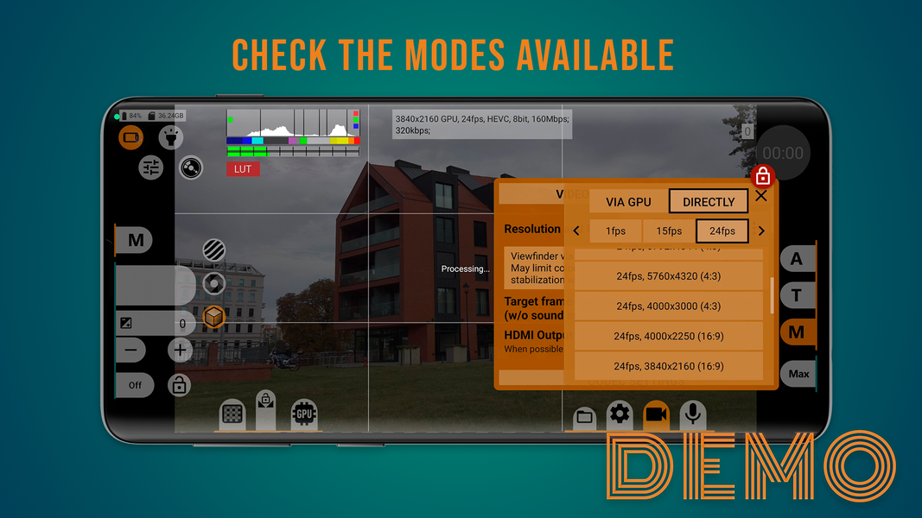Tap the aperture shutter icon
The image size is (922, 518).
[x=214, y=284]
